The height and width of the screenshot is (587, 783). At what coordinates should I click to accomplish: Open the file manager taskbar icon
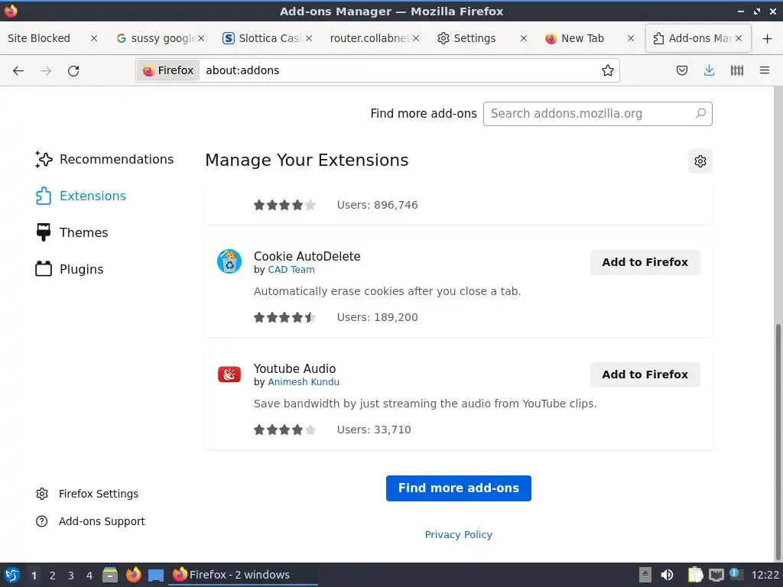(x=110, y=575)
